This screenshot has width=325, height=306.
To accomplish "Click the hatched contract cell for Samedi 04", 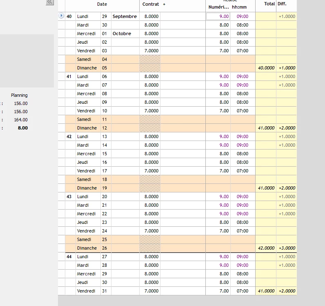I will [150, 59].
